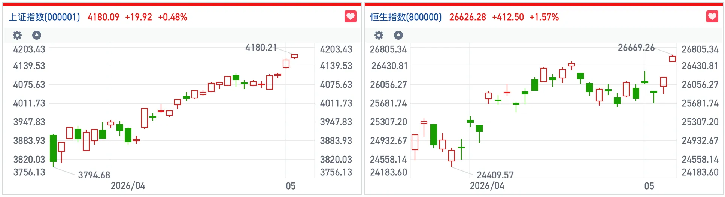Collapse 恒生指数 chart with up-arrow icon
Screen dimensions: 725x197
398,35
